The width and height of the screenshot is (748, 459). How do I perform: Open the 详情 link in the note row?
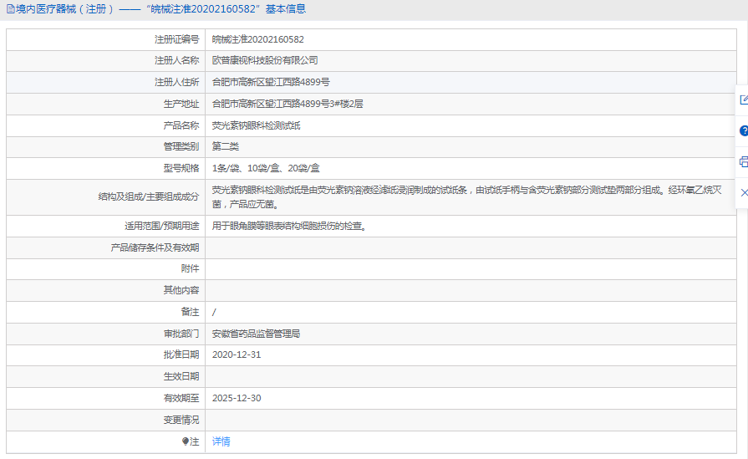[x=221, y=441]
